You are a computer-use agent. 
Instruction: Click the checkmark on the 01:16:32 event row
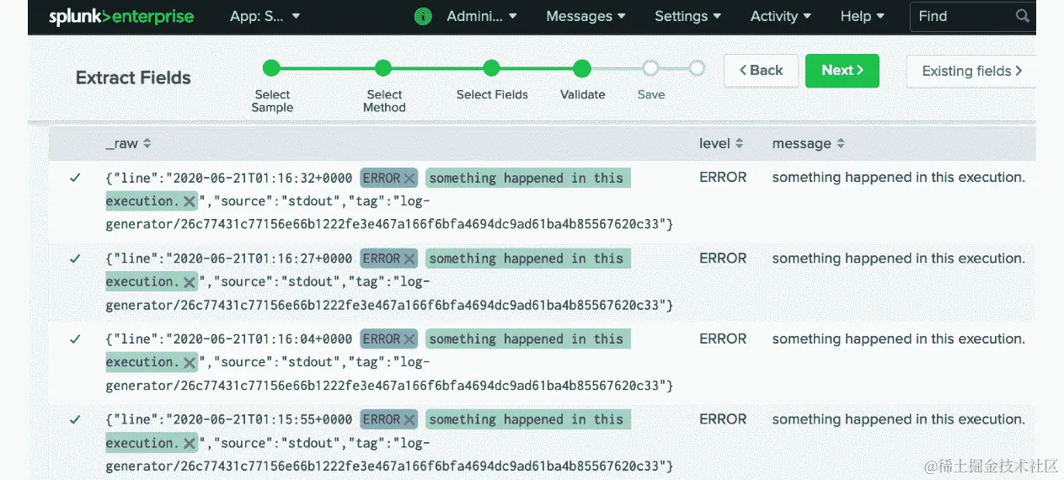75,178
